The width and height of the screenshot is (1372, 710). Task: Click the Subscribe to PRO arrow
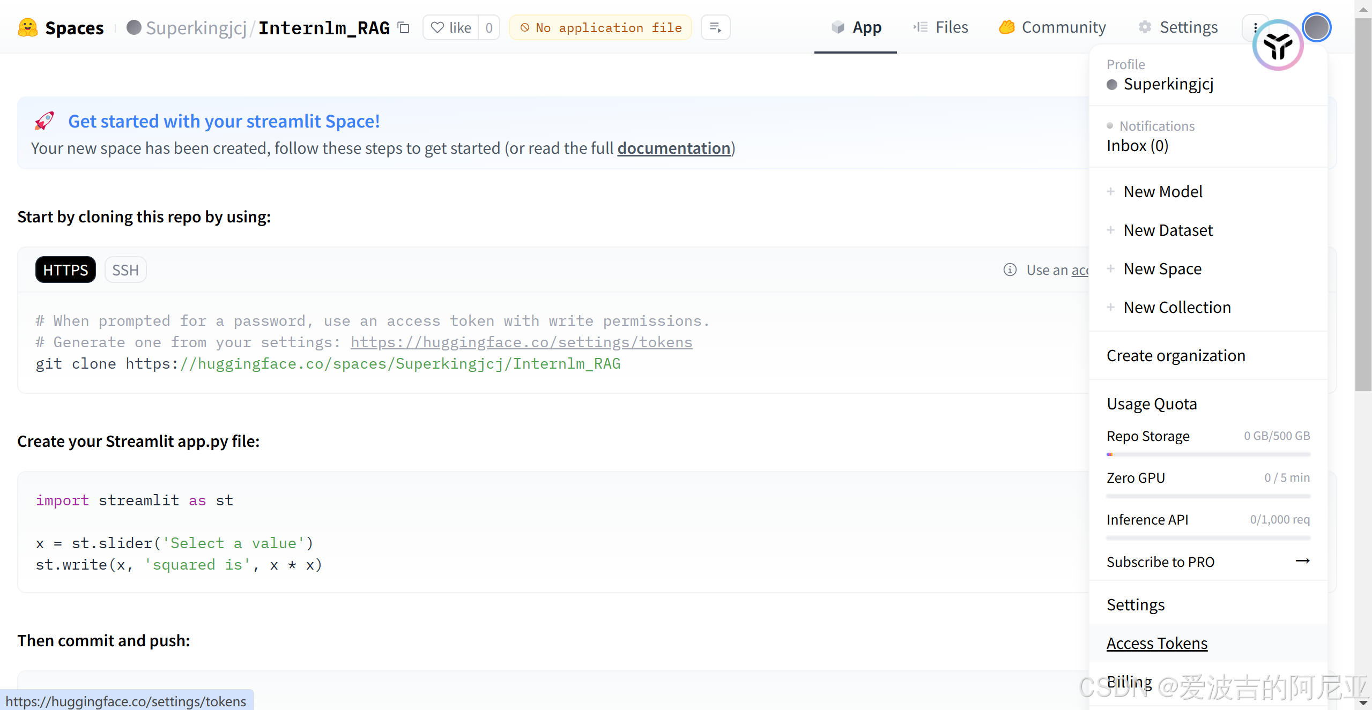click(1302, 561)
